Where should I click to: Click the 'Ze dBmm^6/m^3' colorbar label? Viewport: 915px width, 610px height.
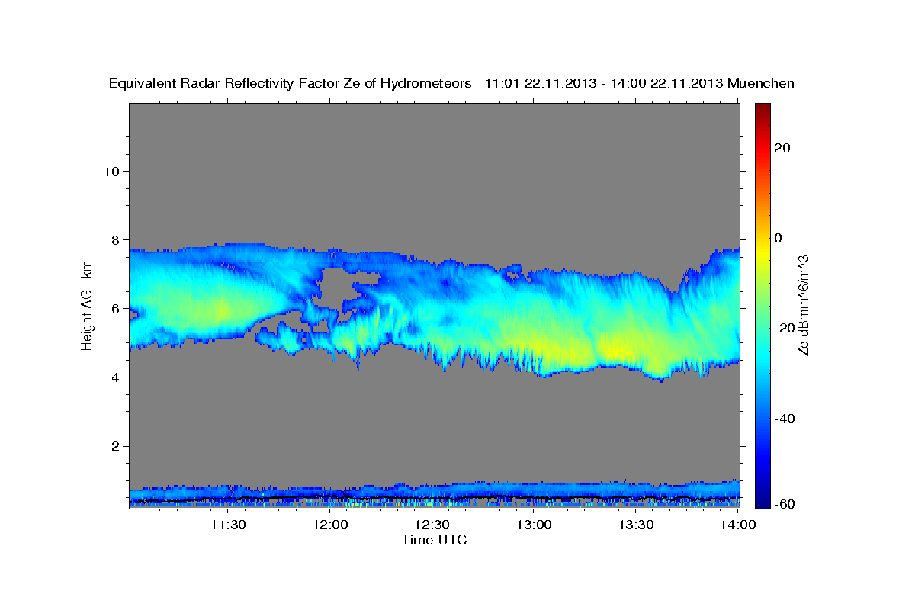click(x=802, y=305)
